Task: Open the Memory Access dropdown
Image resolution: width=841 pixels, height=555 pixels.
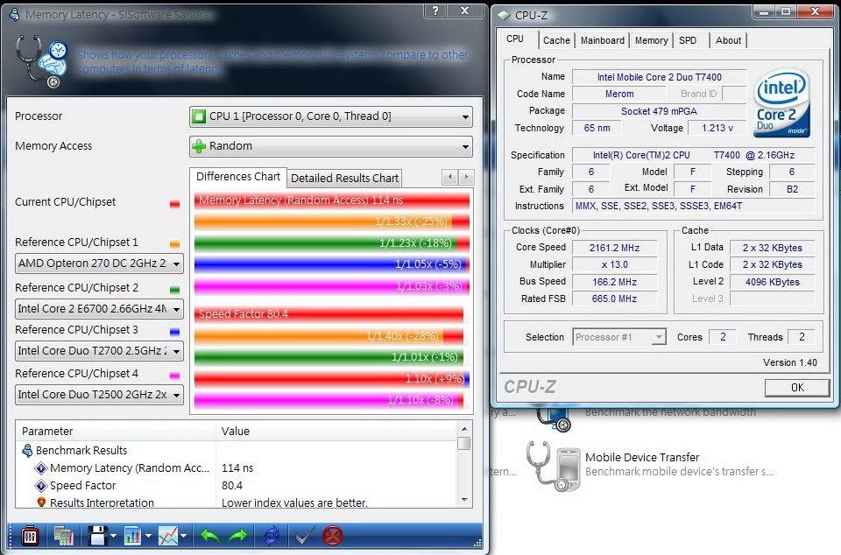Action: 331,146
